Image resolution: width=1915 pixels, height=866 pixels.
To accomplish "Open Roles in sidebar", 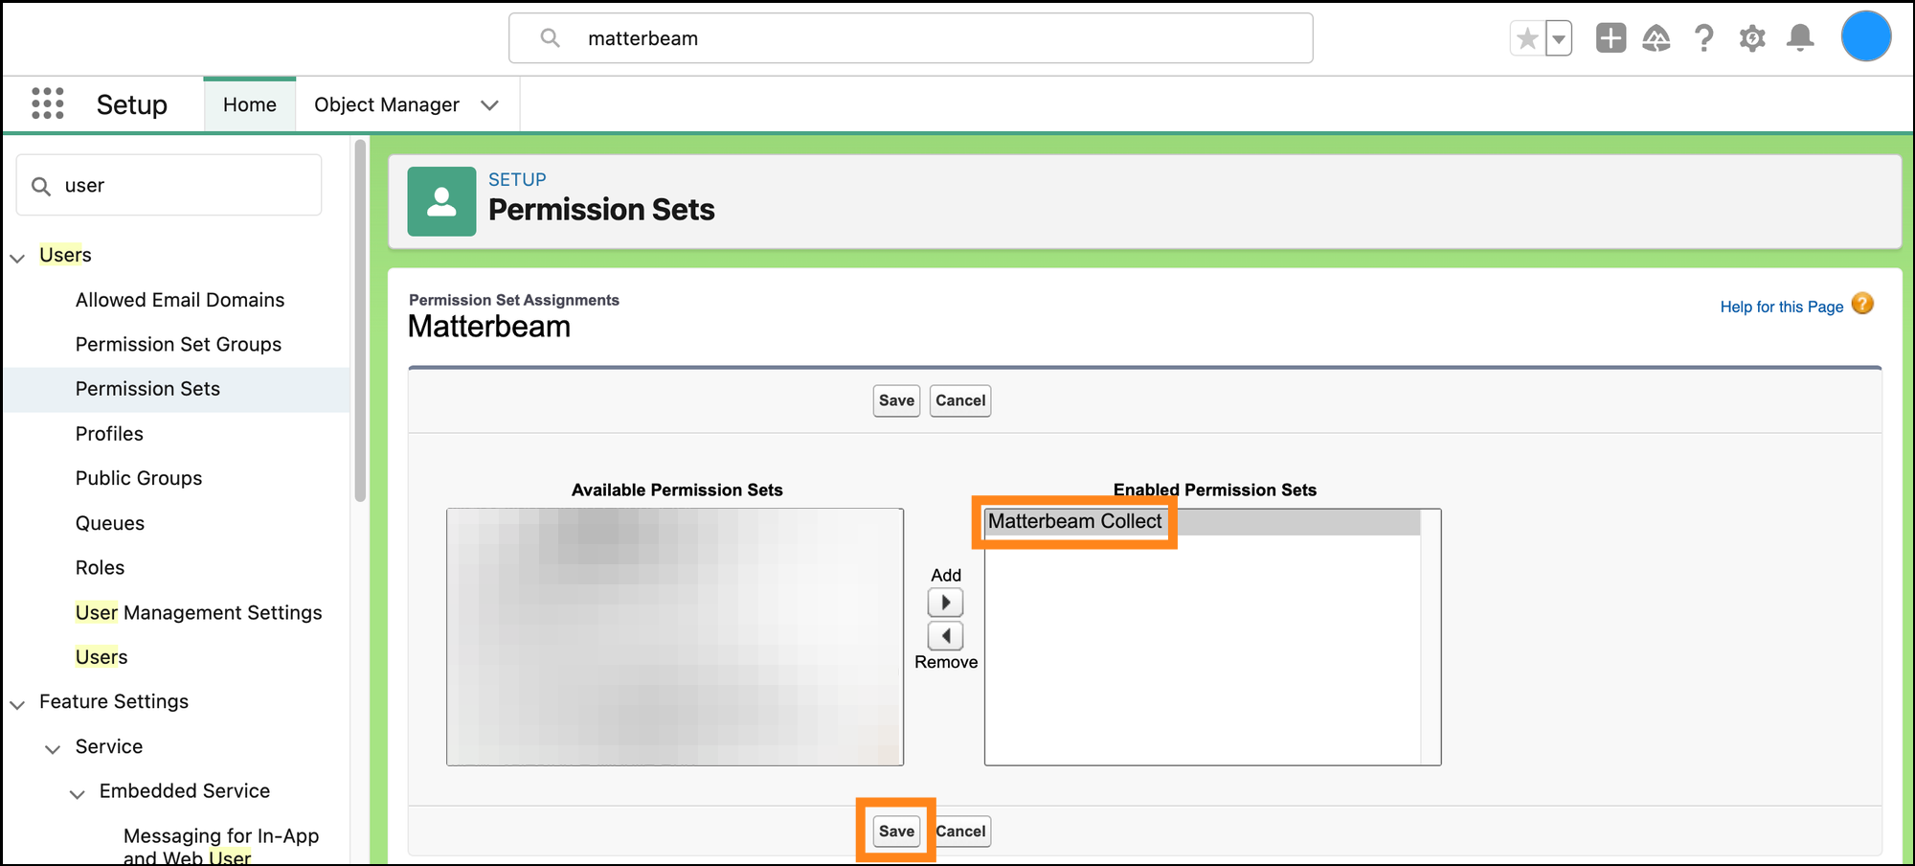I will pyautogui.click(x=100, y=567).
